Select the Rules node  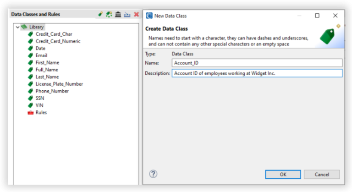pos(41,113)
